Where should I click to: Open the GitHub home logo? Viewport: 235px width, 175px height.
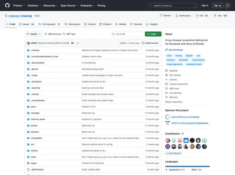pyautogui.click(x=7, y=5)
